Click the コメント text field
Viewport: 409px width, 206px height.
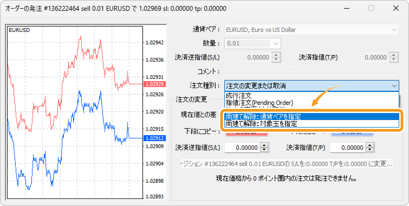(311, 71)
